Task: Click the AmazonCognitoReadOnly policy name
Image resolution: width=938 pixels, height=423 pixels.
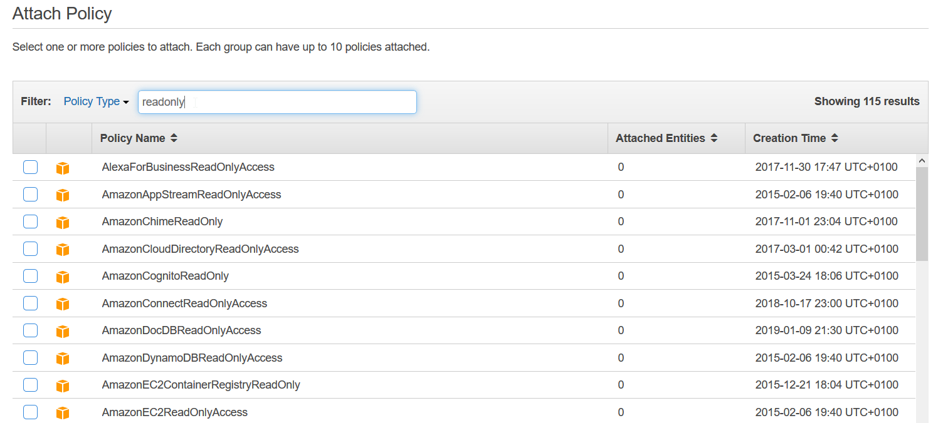Action: coord(165,276)
